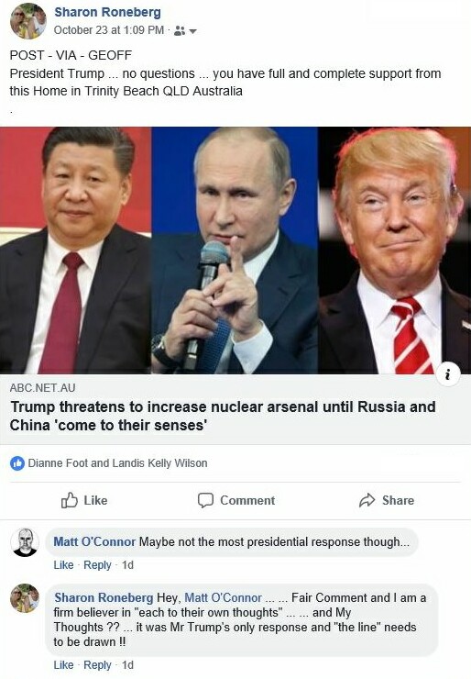Screen dimensions: 471x679
Task: View who liked: Dianne Foot and Landis Kelly Wilson
Action: 117,463
